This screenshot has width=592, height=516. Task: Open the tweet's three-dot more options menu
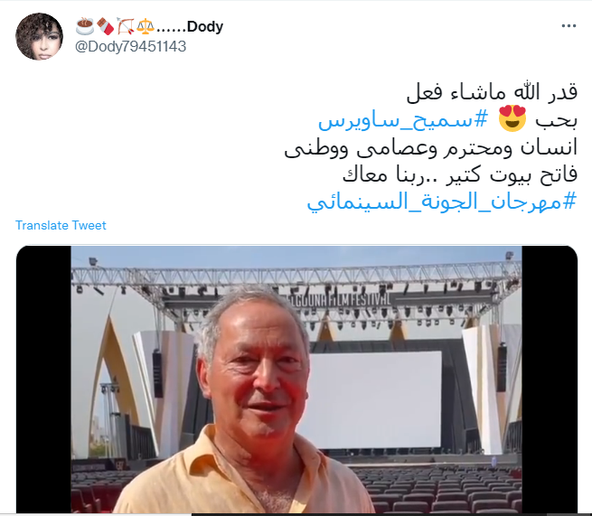(x=569, y=26)
